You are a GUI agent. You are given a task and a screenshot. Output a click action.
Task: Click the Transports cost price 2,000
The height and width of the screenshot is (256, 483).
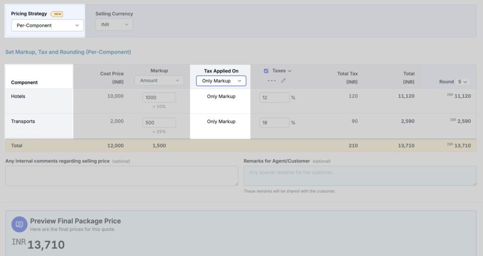click(117, 121)
